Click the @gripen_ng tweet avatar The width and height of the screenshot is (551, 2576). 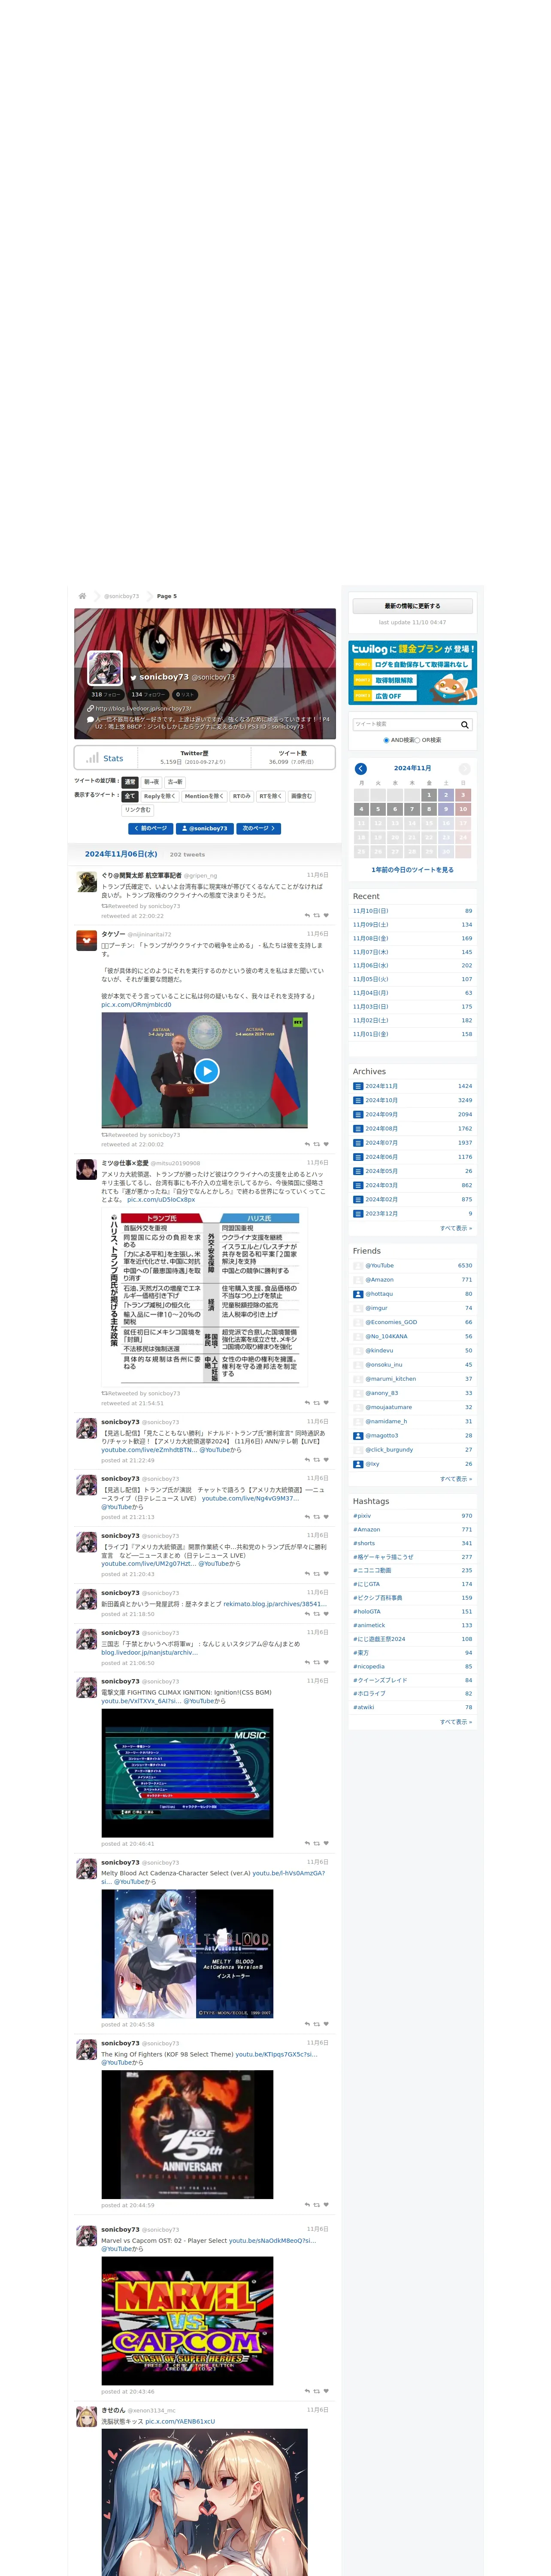(87, 881)
